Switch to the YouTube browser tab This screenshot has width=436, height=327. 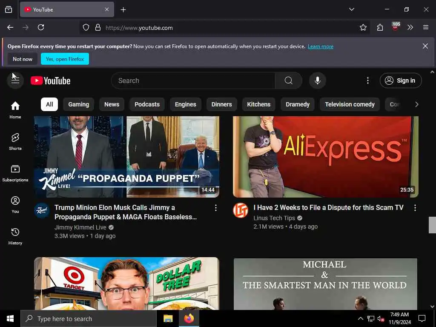tap(67, 9)
